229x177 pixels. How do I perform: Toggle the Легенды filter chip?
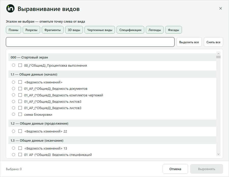click(155, 30)
